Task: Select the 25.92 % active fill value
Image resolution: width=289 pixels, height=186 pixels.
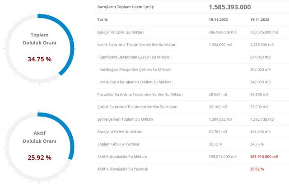Action: (39, 158)
